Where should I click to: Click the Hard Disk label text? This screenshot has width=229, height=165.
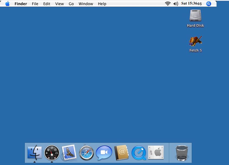click(195, 25)
